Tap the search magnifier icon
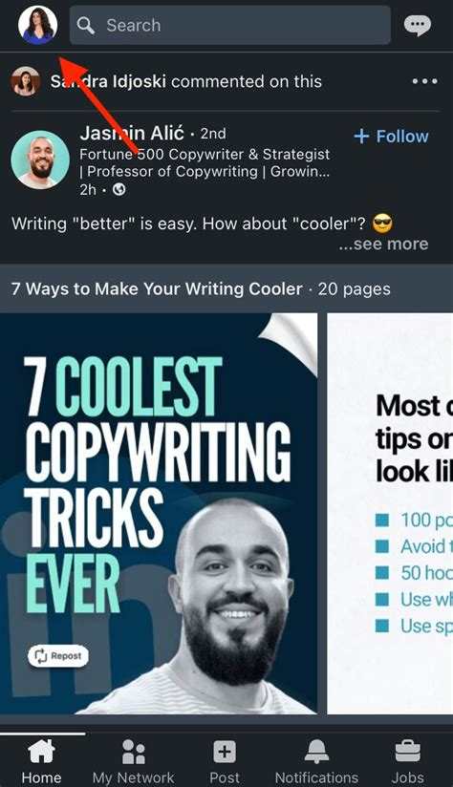 [x=86, y=25]
